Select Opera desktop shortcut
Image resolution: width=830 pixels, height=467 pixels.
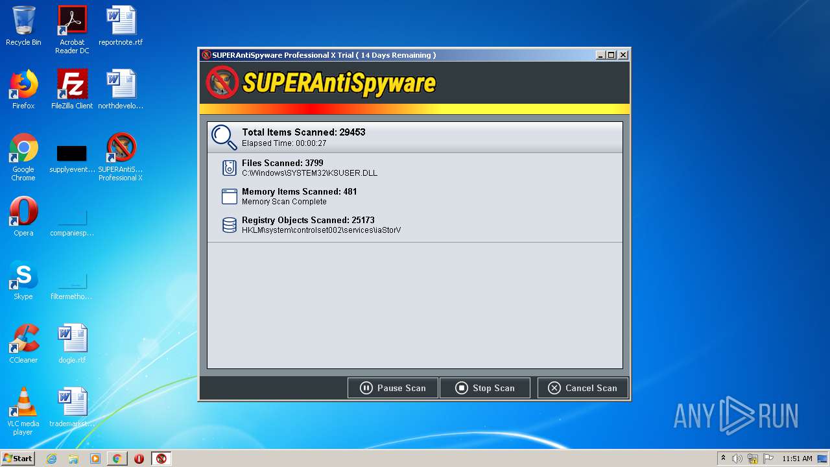tap(23, 217)
